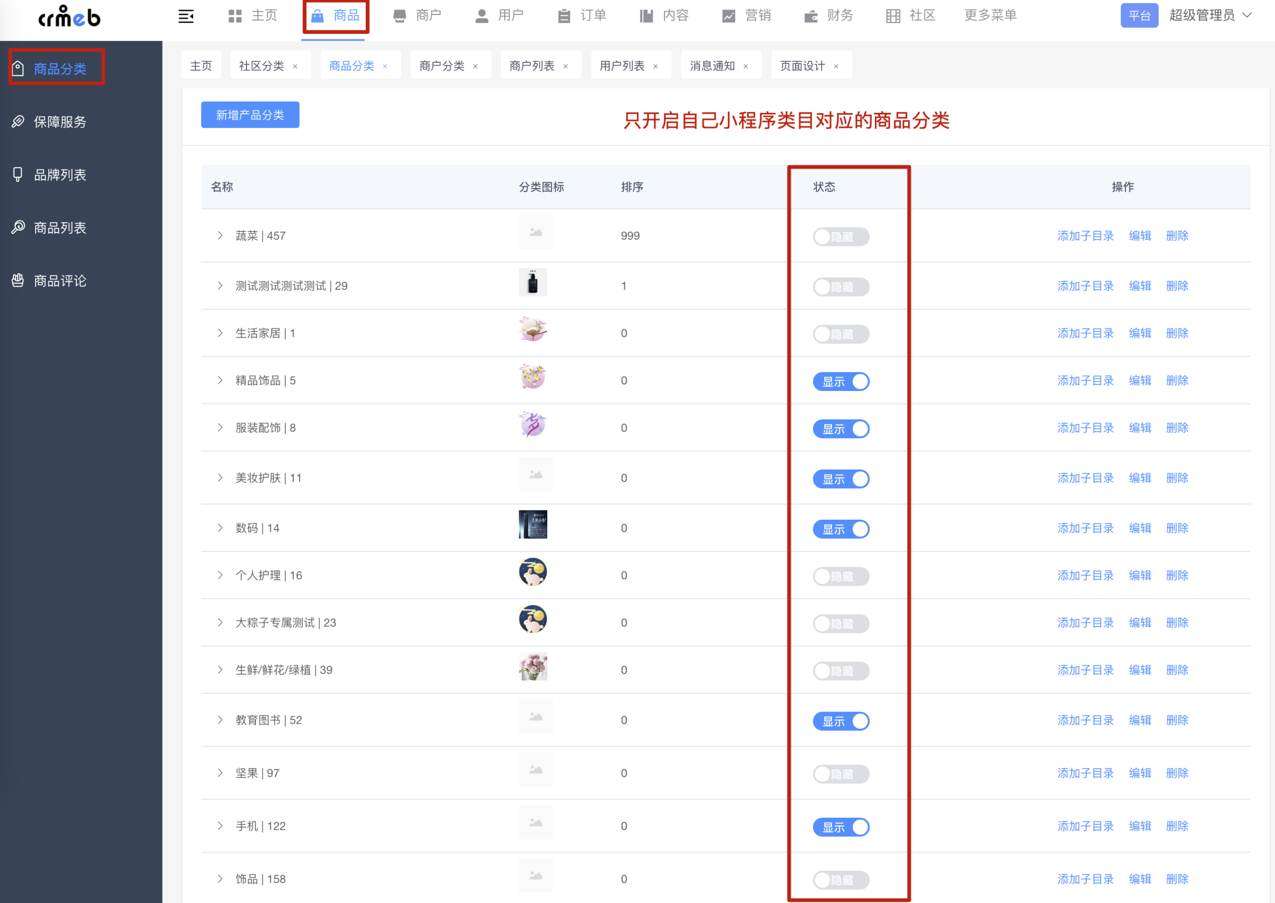1275x903 pixels.
Task: Expand the 生活家居 | 1 category
Action: (220, 333)
